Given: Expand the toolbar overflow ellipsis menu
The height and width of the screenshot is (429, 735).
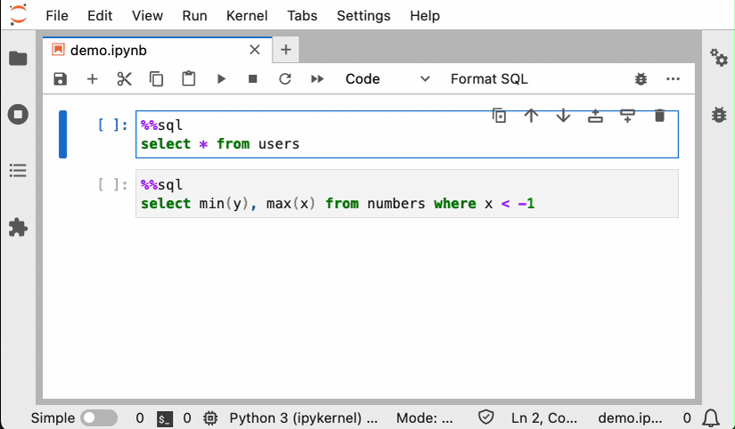Looking at the screenshot, I should click(x=673, y=79).
